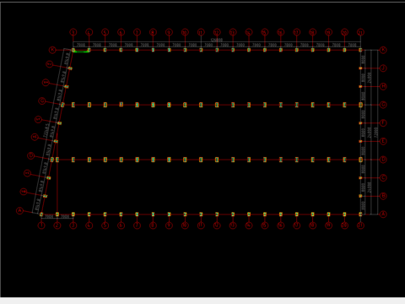Click axis bubble A on the left side
405x304 pixels.
[19, 210]
